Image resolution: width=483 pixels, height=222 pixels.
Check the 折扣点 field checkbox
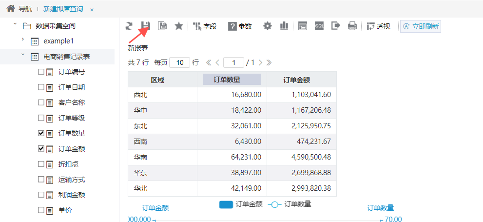(x=41, y=164)
